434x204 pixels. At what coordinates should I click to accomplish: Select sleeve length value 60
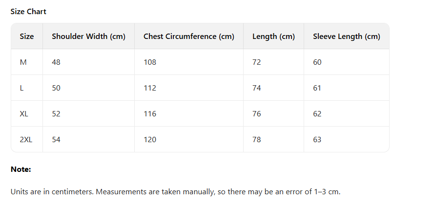(x=317, y=62)
